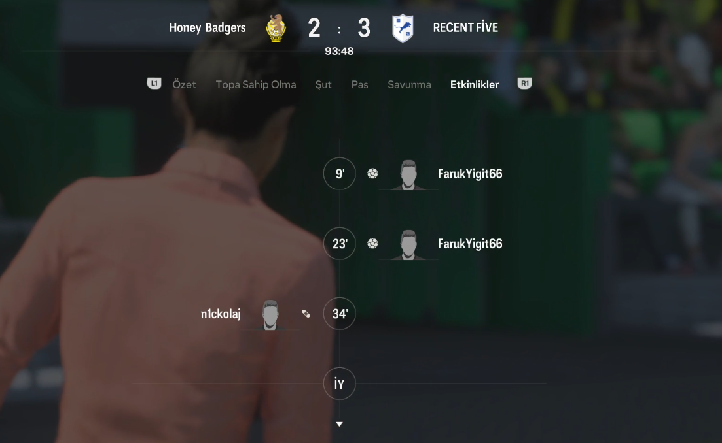Click the L1 previous-tab button icon
The image size is (722, 443).
click(x=154, y=83)
